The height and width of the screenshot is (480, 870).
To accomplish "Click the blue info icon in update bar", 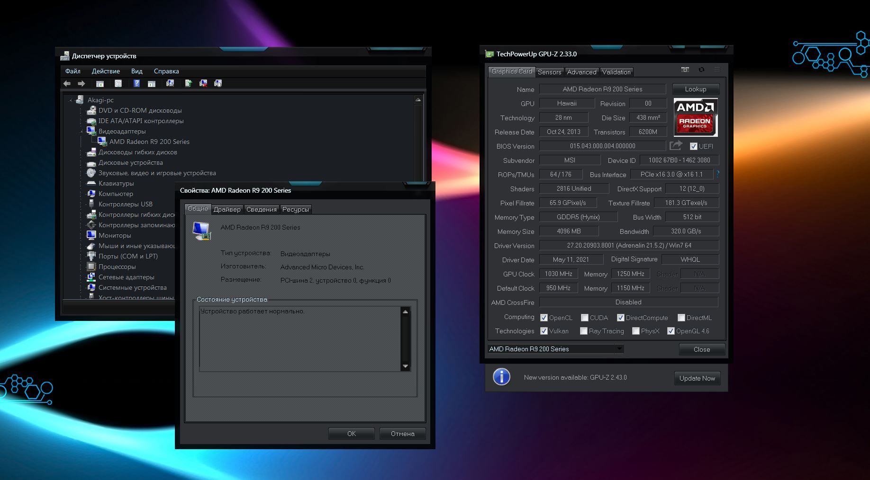I will coord(501,377).
